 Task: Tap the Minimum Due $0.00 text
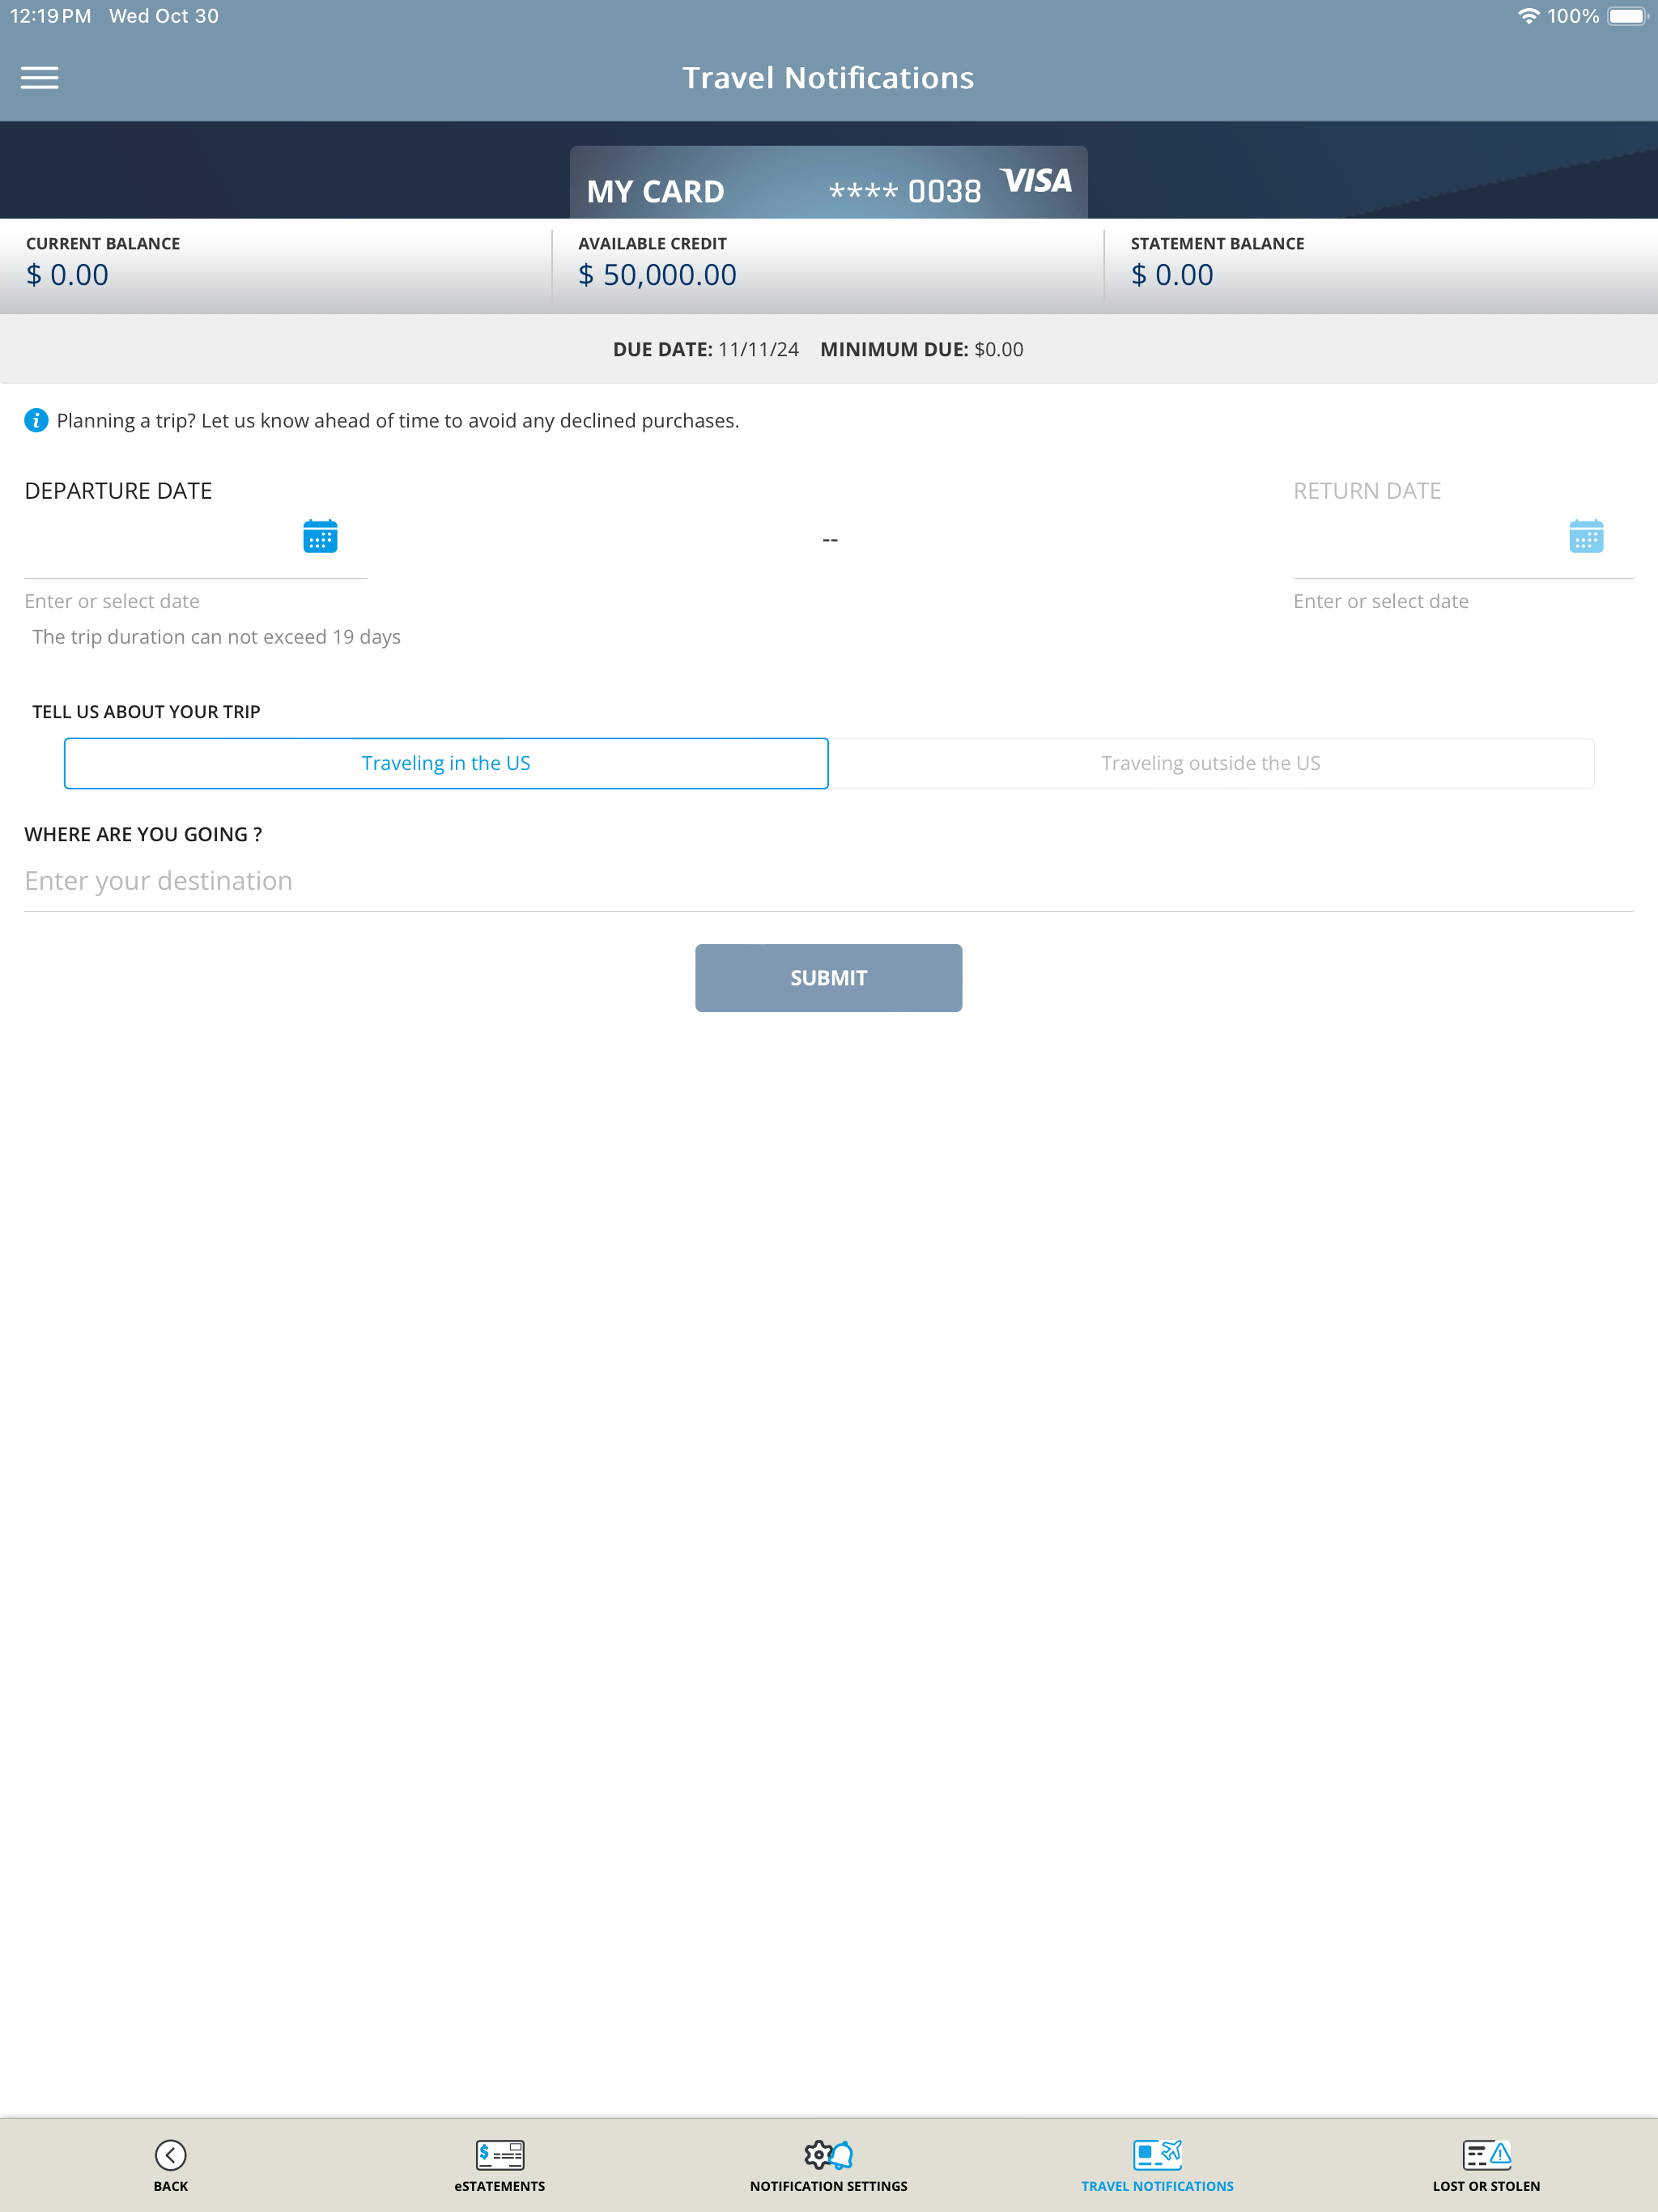coord(922,349)
